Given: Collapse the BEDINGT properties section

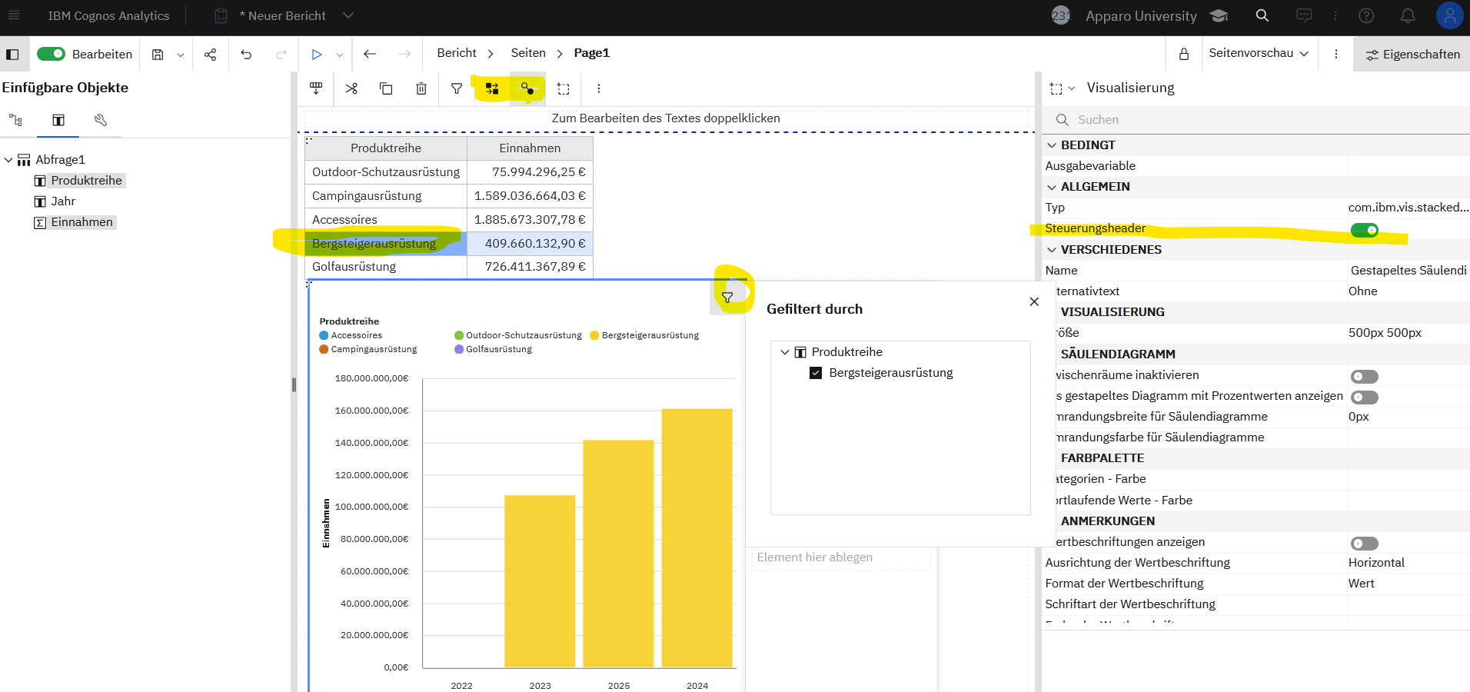Looking at the screenshot, I should click(1052, 145).
